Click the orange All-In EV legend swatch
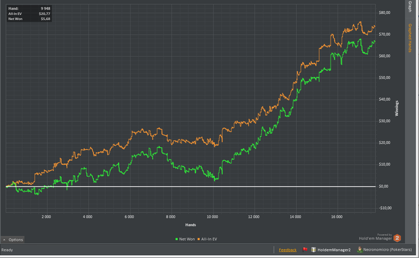Viewport: 419px width, 258px height. [x=199, y=239]
